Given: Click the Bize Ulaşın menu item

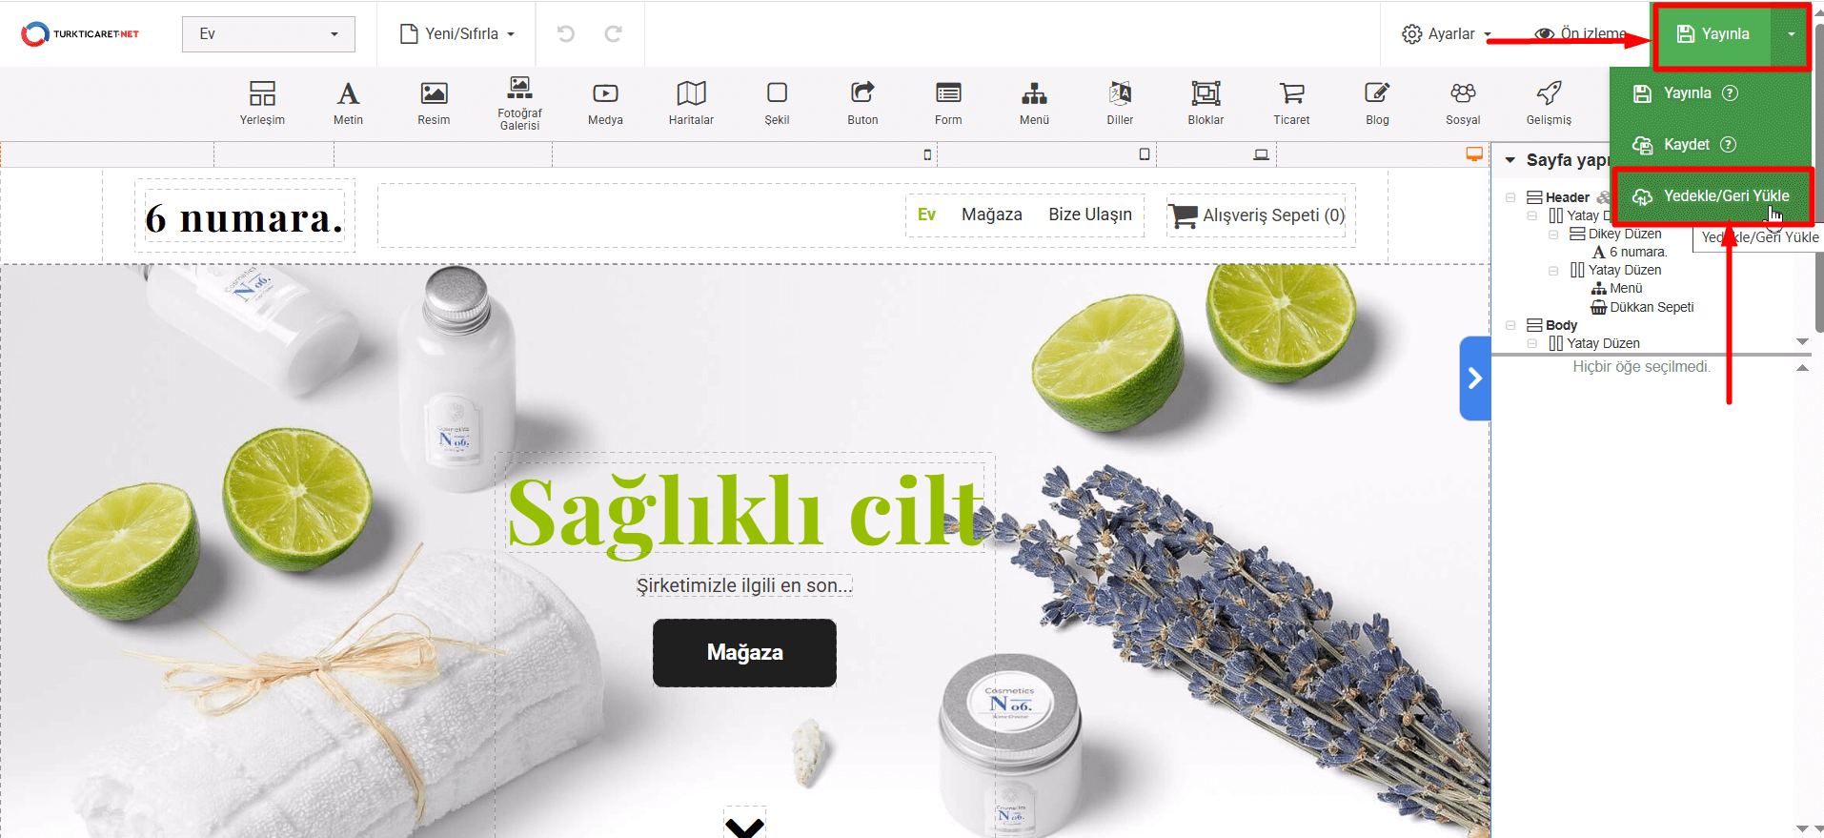Looking at the screenshot, I should [x=1090, y=215].
